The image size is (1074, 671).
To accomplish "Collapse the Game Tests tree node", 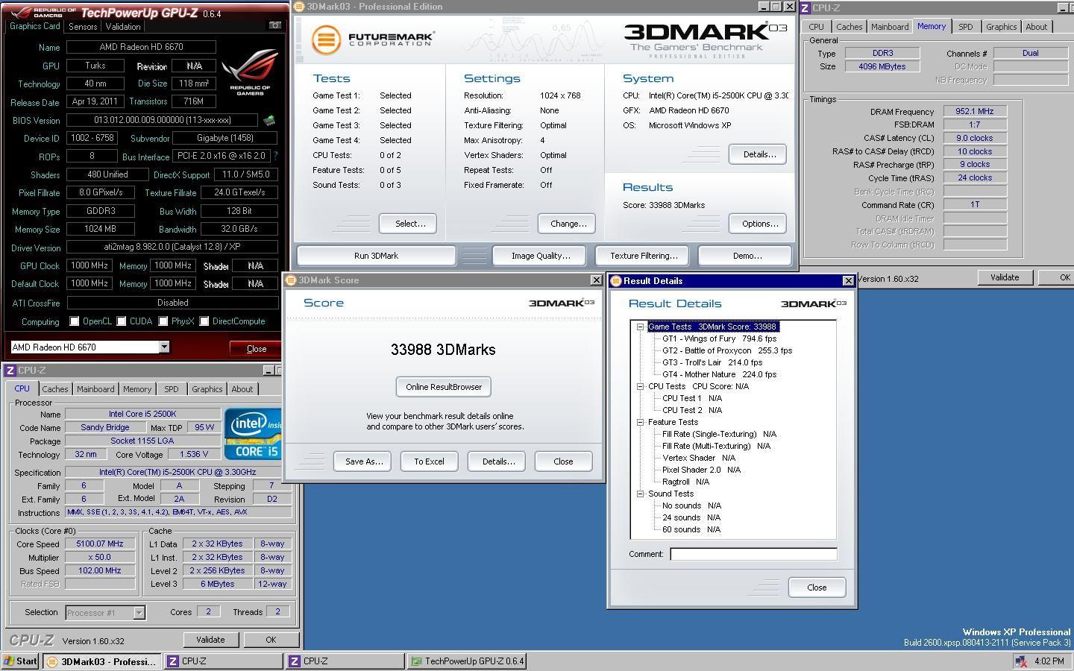I will 640,327.
